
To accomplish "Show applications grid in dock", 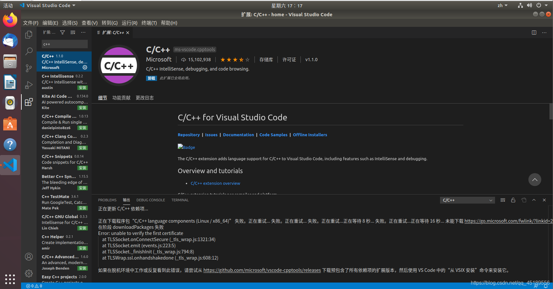I will tap(10, 279).
